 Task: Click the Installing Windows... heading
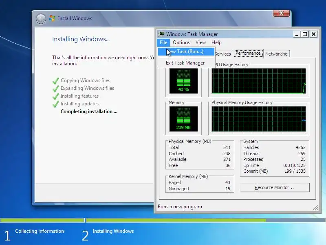(x=81, y=39)
